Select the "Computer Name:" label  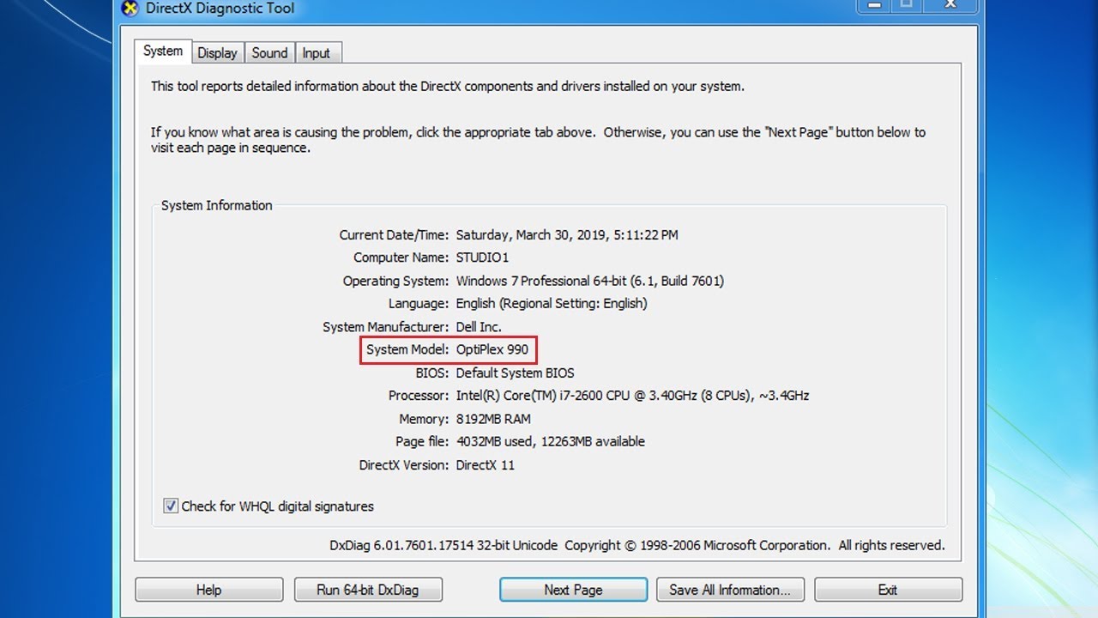click(x=401, y=257)
